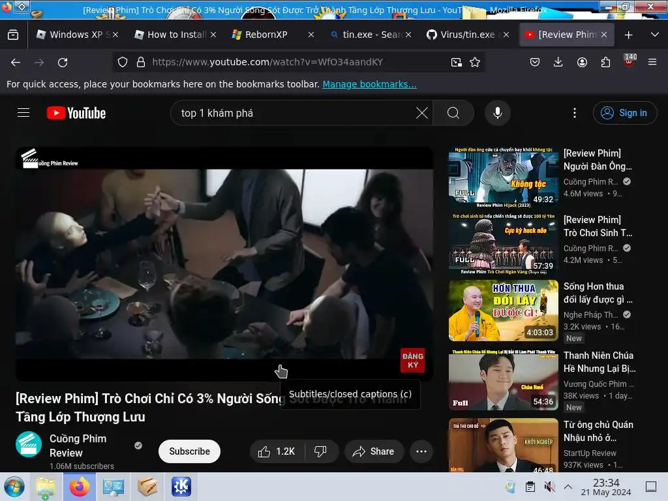Viewport: 668px width, 501px height.
Task: Open a new browser tab
Action: 628,35
